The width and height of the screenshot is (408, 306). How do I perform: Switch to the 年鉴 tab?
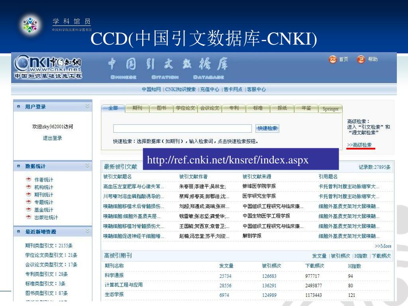(x=306, y=108)
